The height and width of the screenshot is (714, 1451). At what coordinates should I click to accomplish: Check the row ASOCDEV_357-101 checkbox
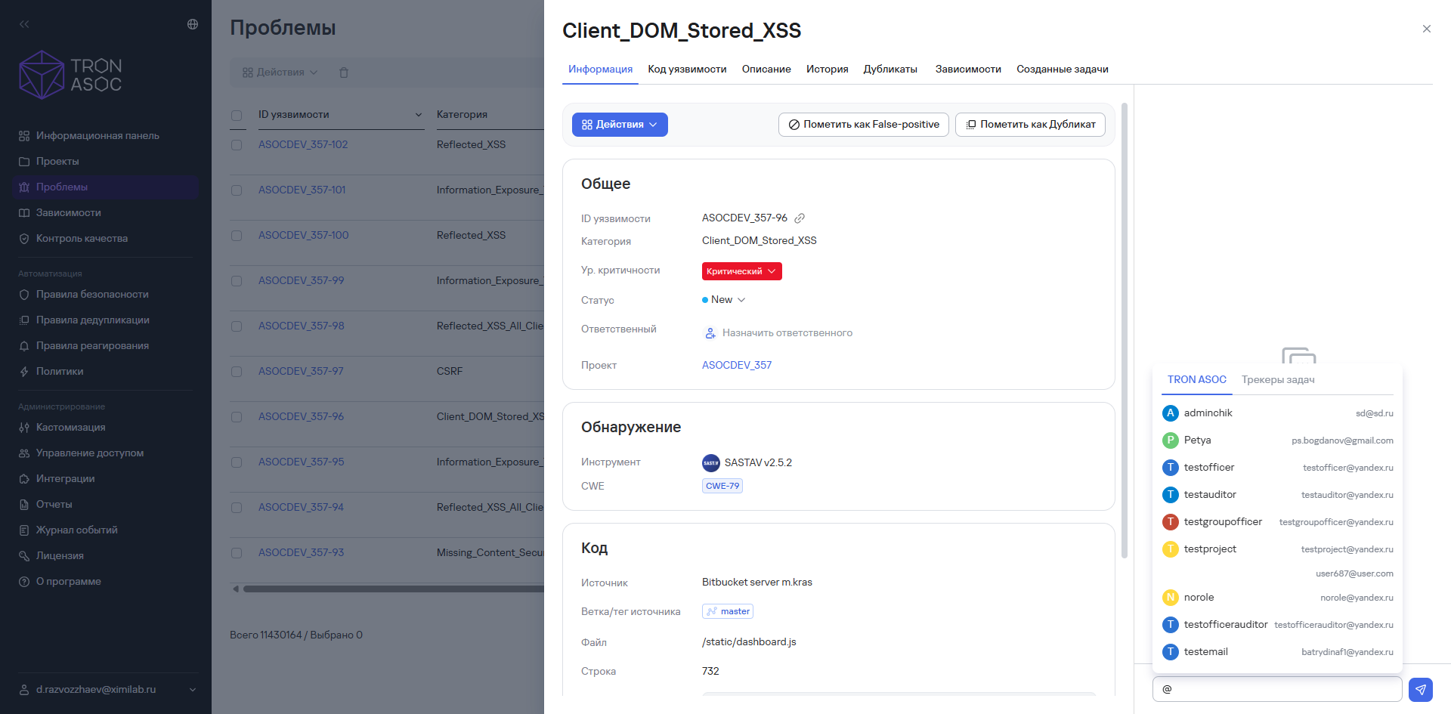(237, 190)
